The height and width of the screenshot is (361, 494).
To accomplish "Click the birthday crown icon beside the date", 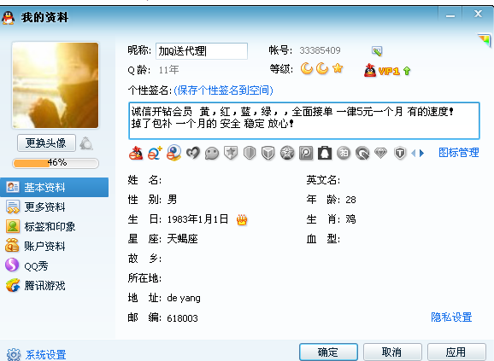I will [242, 220].
